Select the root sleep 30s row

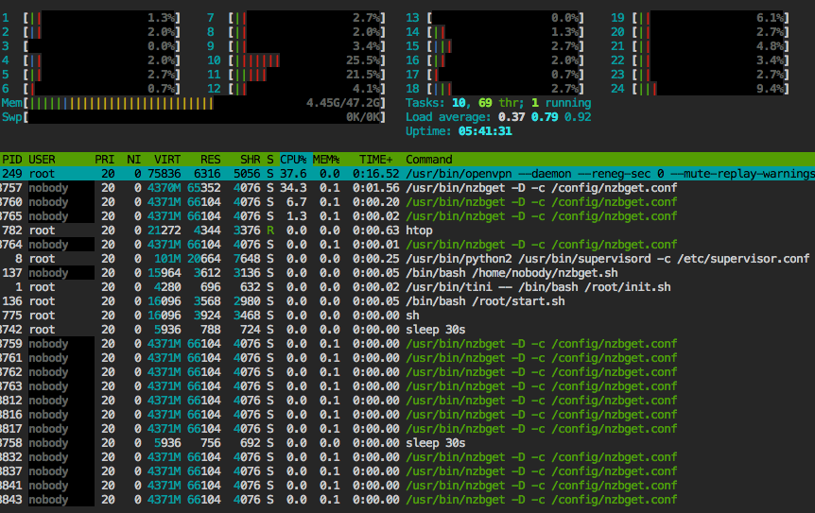[407, 330]
